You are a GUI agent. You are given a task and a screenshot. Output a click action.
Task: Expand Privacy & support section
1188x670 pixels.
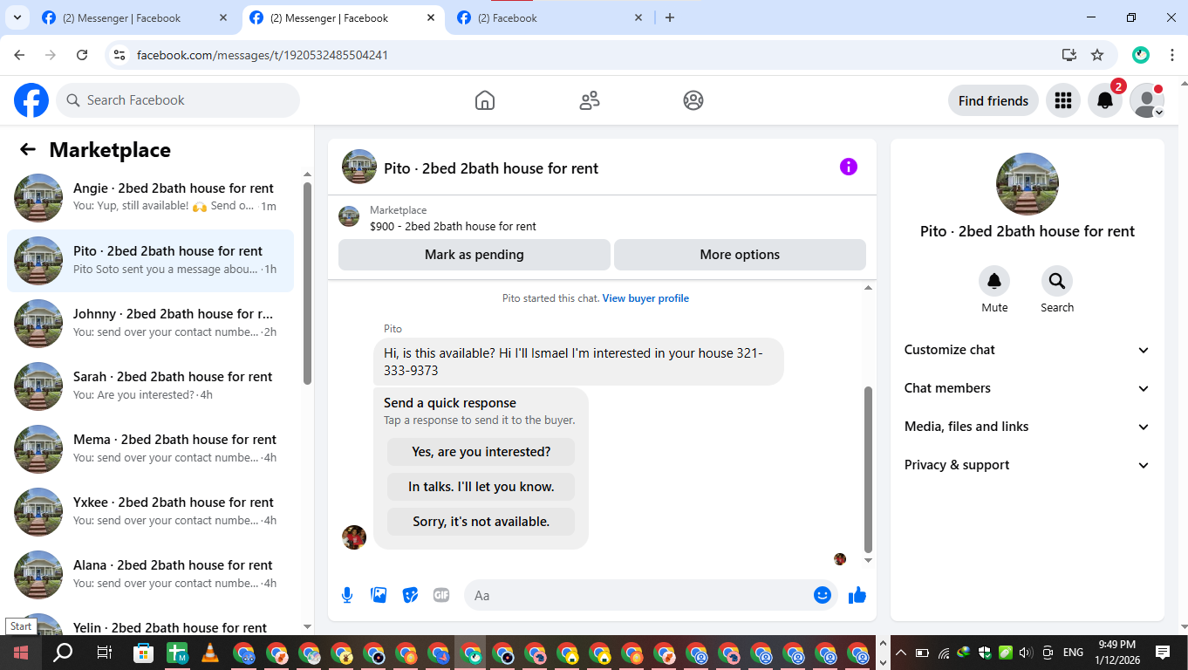tap(1027, 465)
